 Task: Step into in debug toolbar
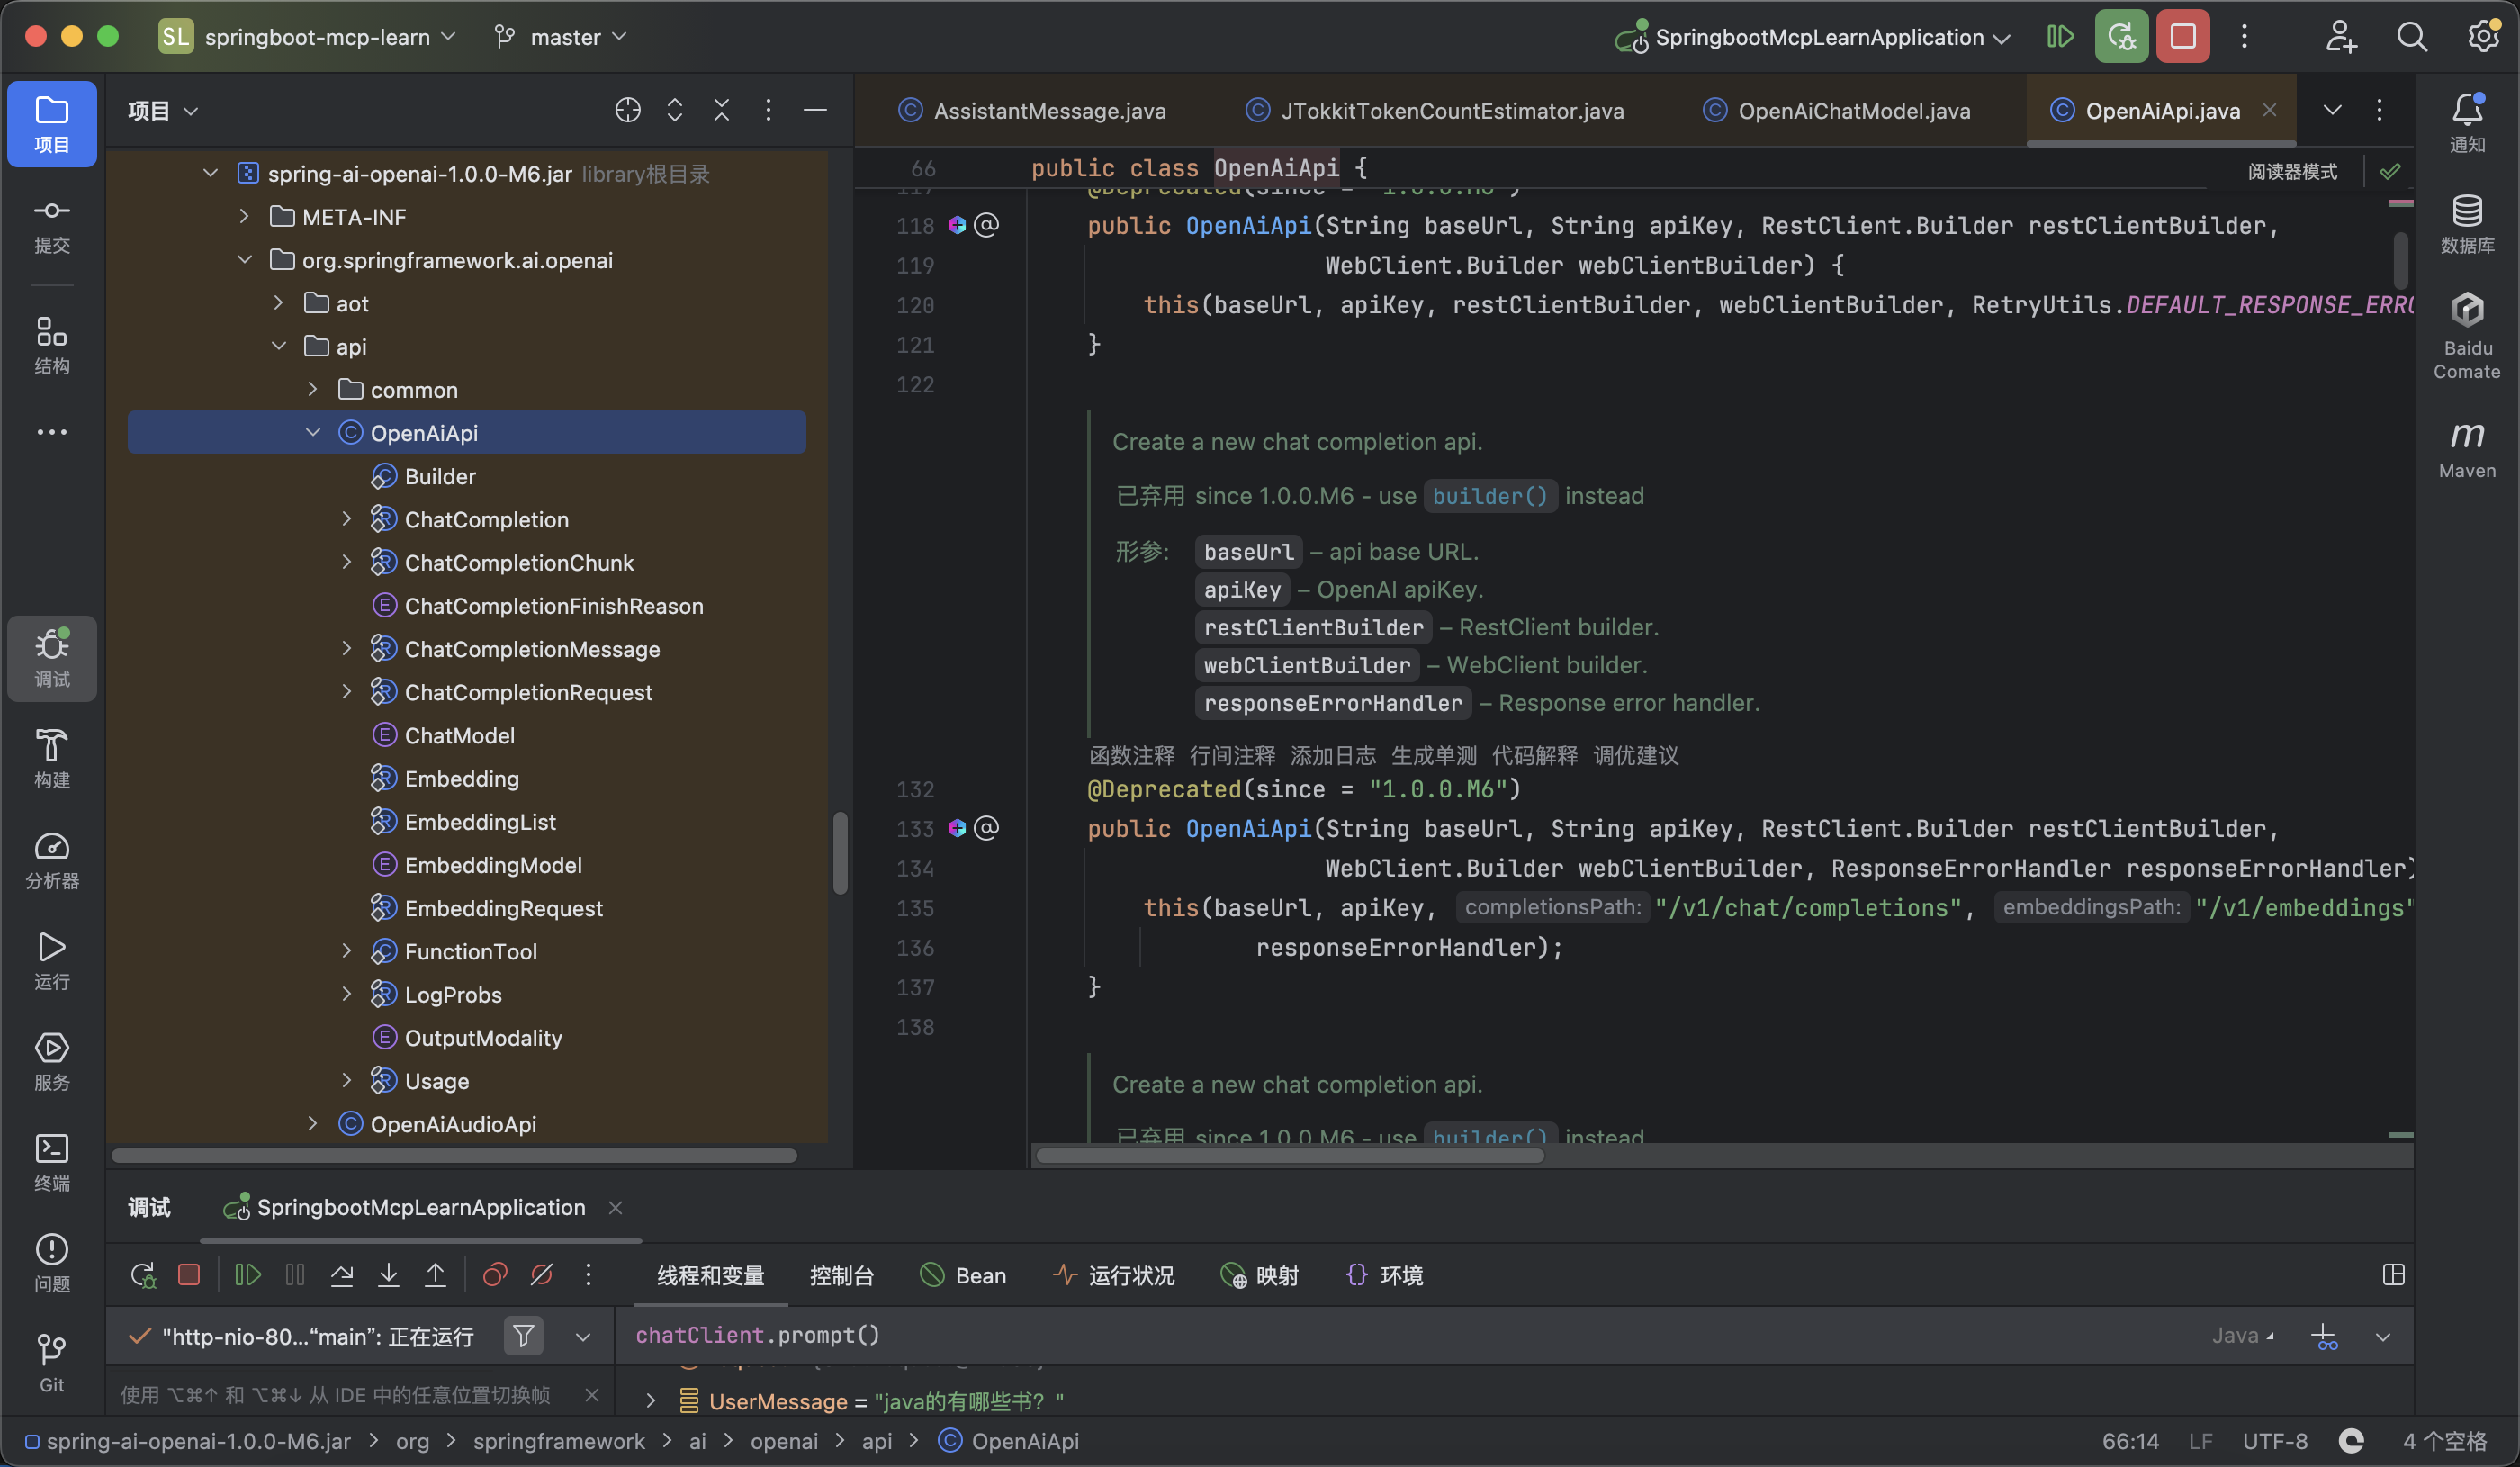tap(389, 1275)
